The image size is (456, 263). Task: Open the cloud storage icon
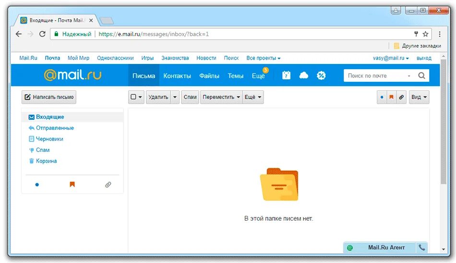304,75
